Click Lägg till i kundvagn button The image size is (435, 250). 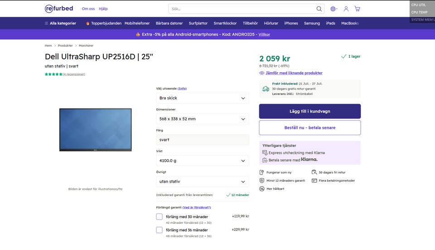click(x=310, y=111)
